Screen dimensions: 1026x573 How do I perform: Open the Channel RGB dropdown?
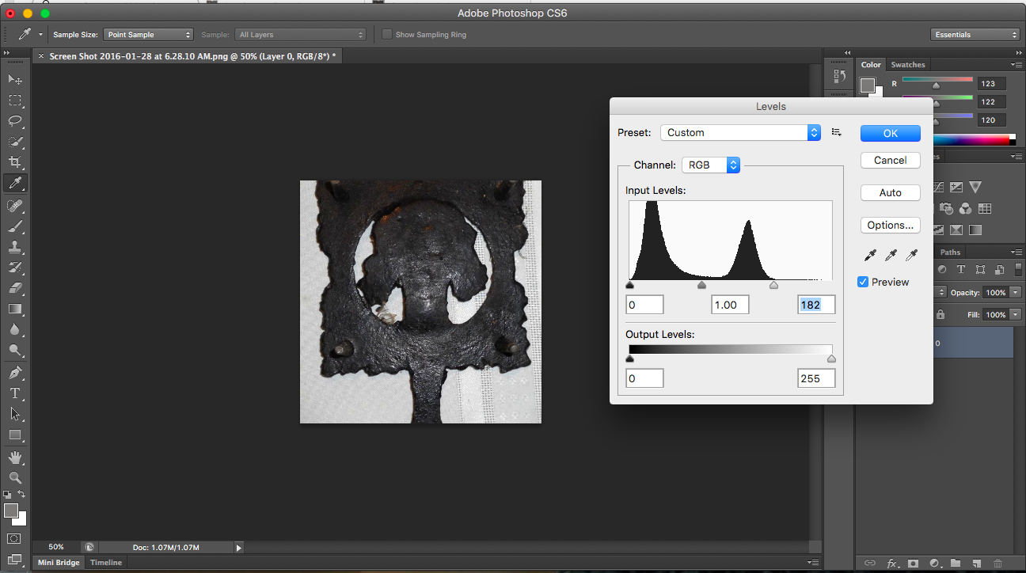coord(710,165)
